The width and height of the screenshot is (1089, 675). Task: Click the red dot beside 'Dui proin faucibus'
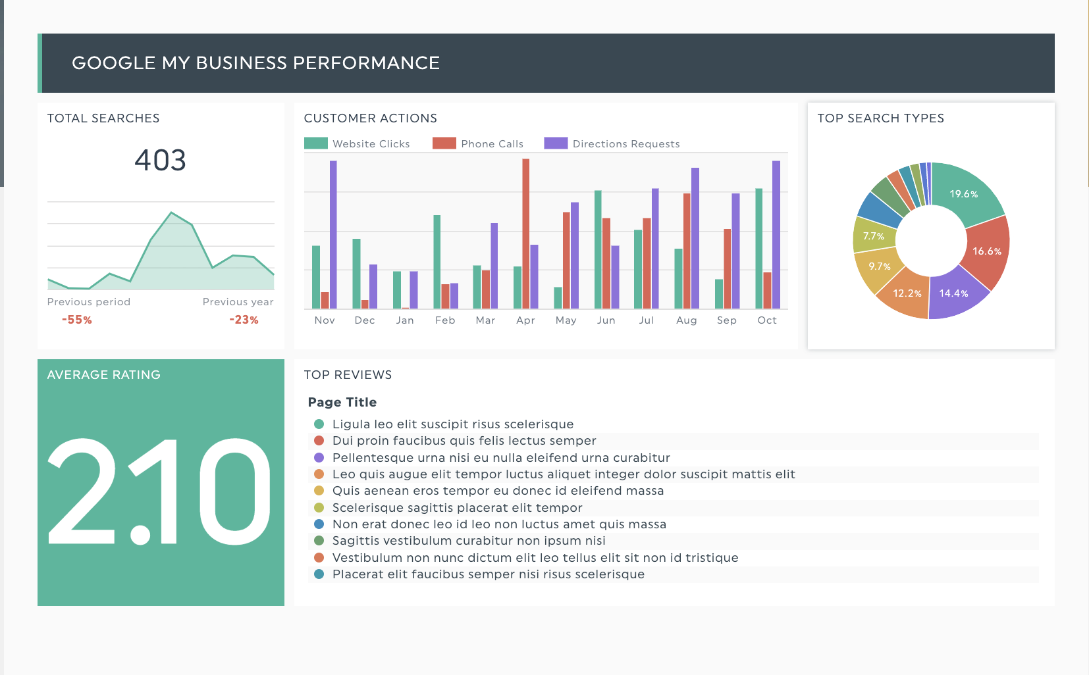pyautogui.click(x=319, y=441)
